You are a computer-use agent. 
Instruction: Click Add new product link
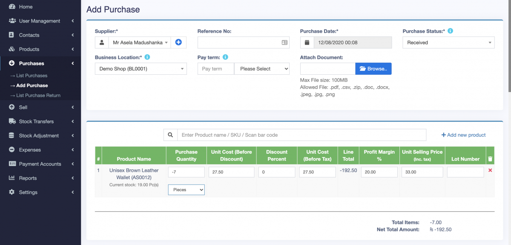click(x=463, y=135)
